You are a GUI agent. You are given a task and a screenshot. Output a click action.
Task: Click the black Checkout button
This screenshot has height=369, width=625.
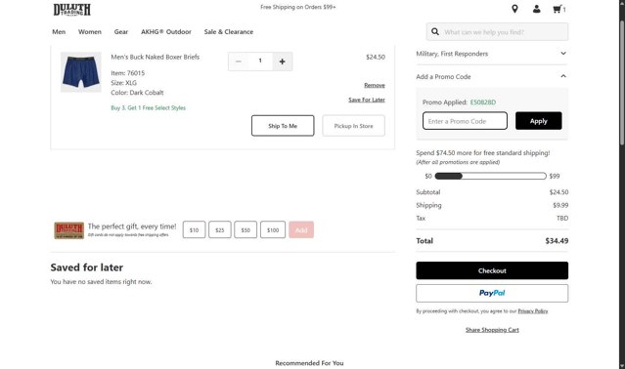tap(492, 270)
